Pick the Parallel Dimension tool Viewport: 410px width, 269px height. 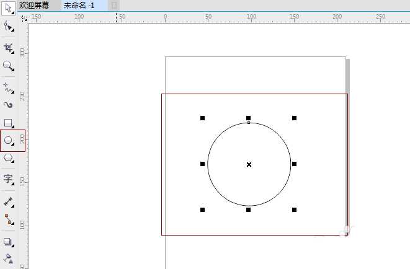click(8, 202)
